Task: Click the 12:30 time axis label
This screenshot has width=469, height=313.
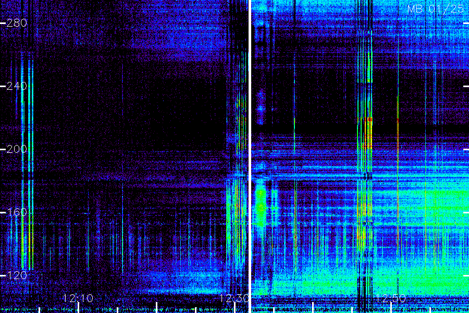Action: [234, 298]
